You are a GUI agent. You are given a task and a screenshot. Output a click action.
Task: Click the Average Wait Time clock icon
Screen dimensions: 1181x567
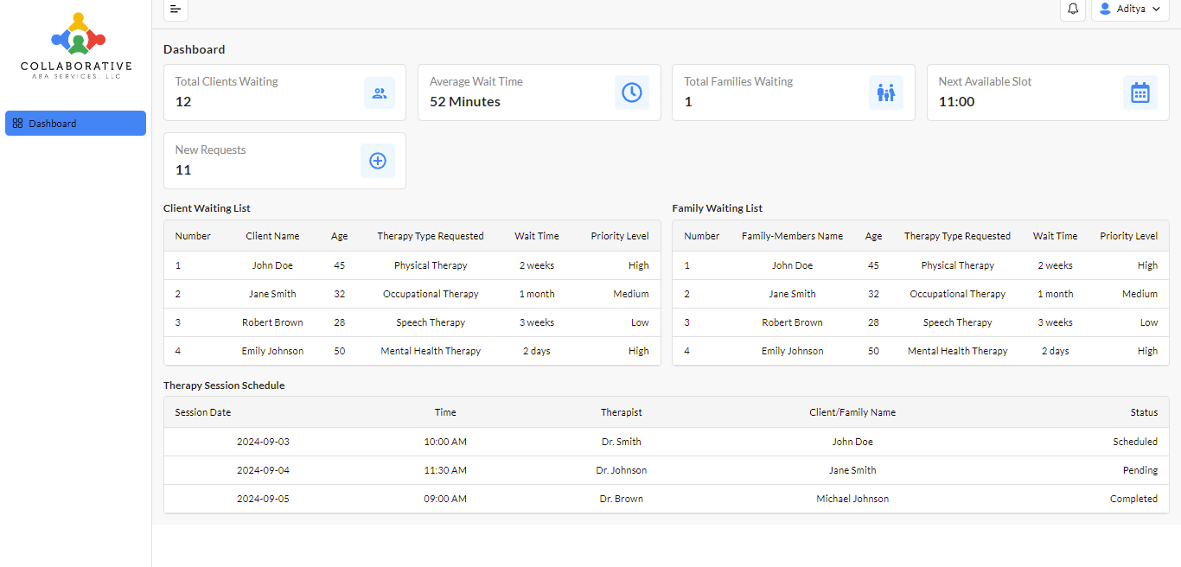632,92
